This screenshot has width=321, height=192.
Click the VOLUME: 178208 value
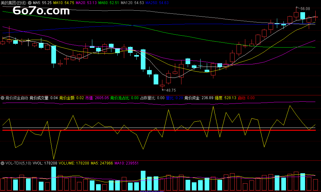pyautogui.click(x=74, y=163)
